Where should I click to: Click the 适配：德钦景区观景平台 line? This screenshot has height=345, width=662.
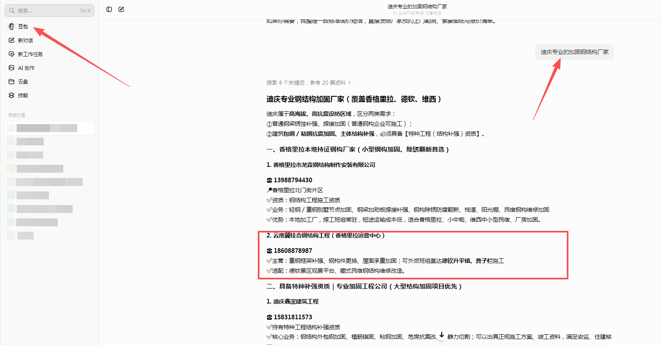point(336,271)
